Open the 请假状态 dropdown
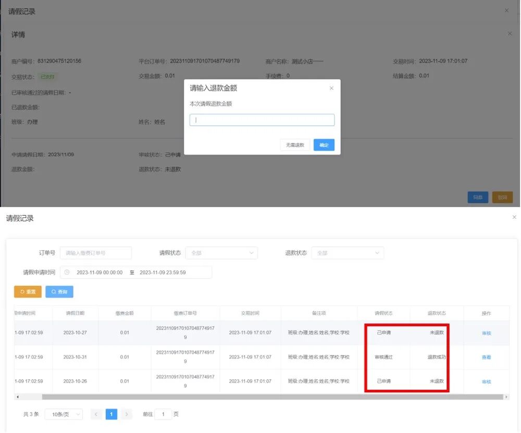521x433 pixels. [x=221, y=253]
